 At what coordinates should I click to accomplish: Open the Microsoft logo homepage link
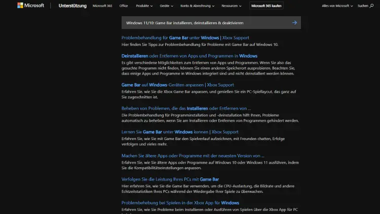(x=31, y=6)
